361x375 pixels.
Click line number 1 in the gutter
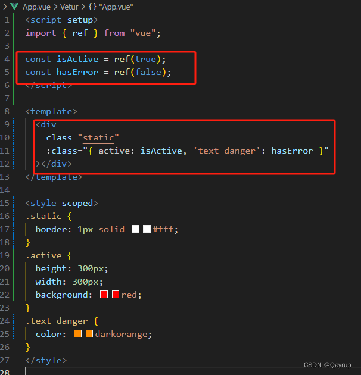[x=7, y=20]
